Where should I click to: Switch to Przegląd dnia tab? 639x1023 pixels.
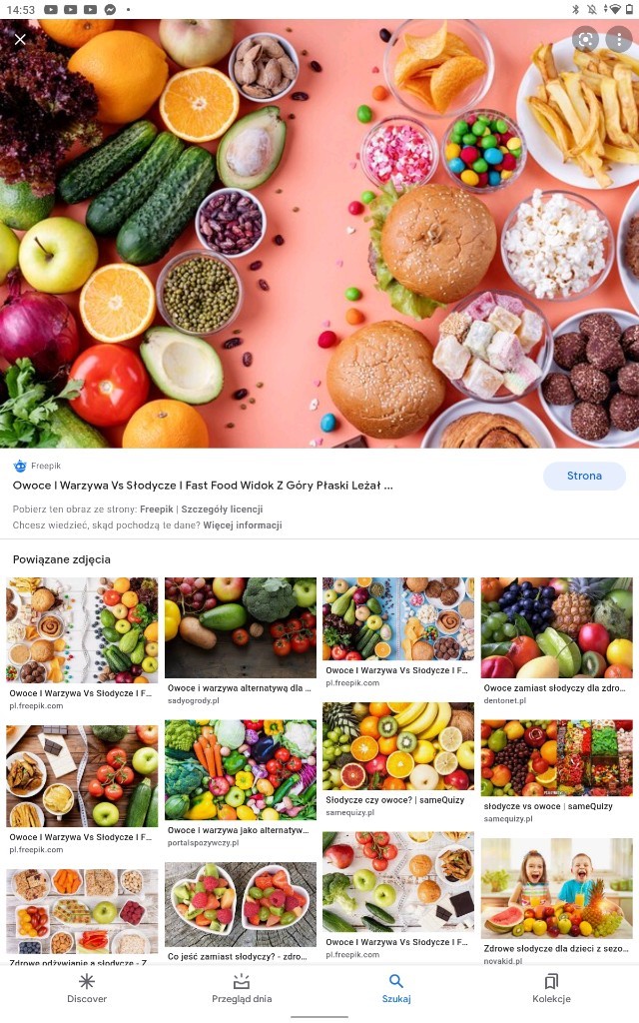coord(242,988)
